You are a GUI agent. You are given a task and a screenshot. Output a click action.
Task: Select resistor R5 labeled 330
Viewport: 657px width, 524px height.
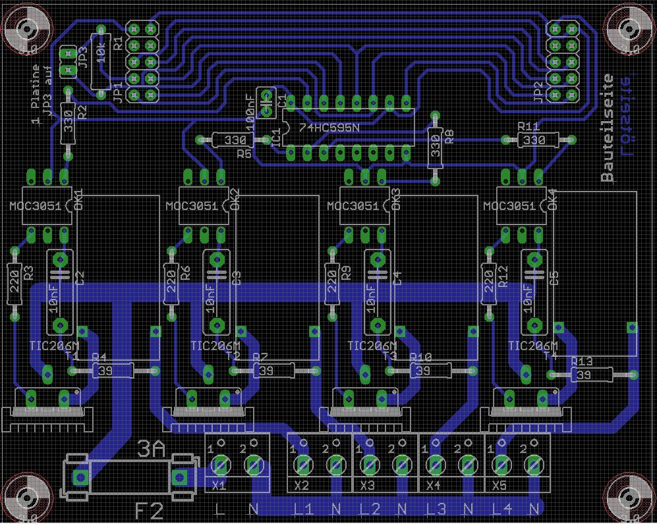tap(233, 140)
